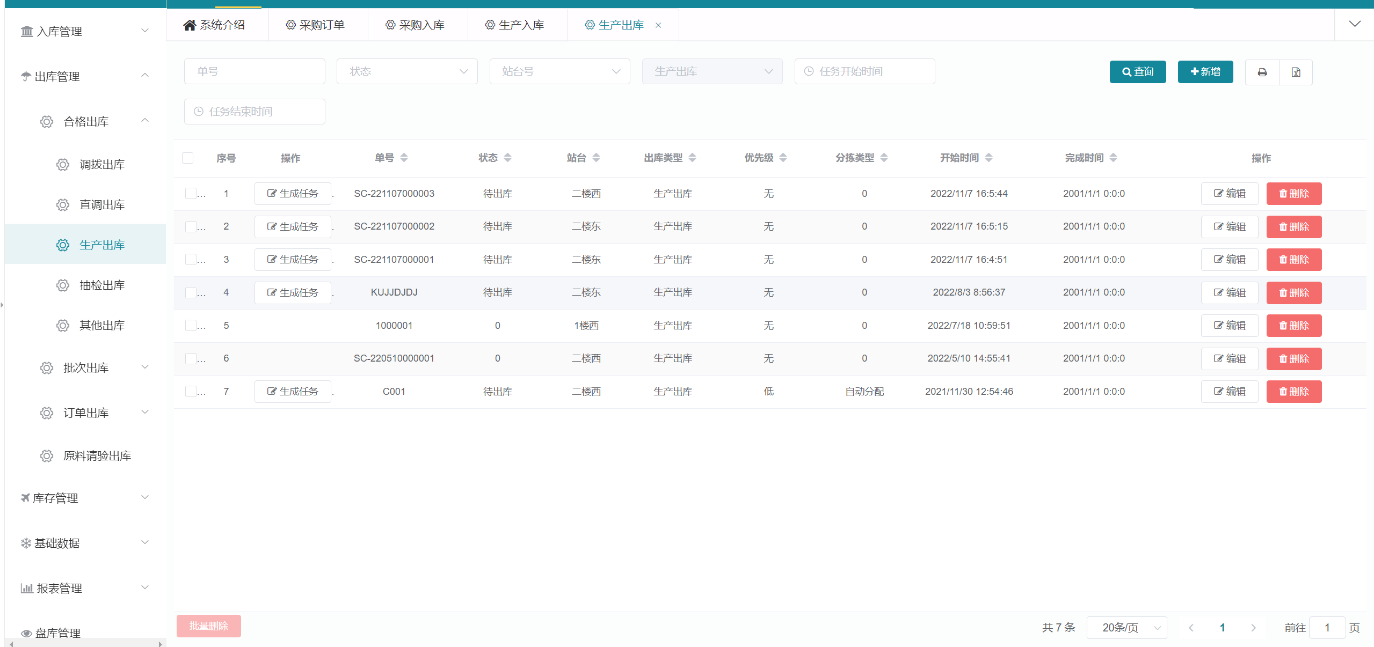Image resolution: width=1374 pixels, height=647 pixels.
Task: Click the gear icon beside 直调出库
Action: 63,205
